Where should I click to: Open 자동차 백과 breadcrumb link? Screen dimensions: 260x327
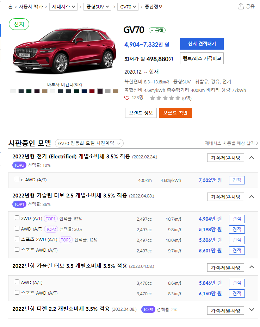(31, 7)
